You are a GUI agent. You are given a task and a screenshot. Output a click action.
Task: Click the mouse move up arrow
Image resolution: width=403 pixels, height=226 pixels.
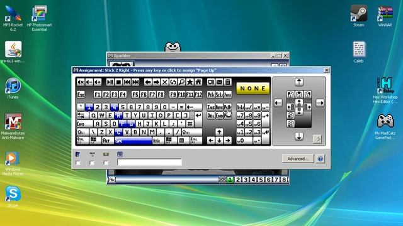point(299,82)
